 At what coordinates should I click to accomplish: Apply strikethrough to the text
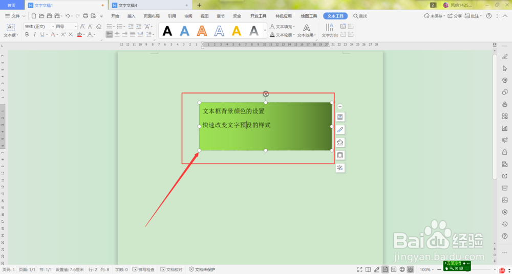pyautogui.click(x=53, y=34)
